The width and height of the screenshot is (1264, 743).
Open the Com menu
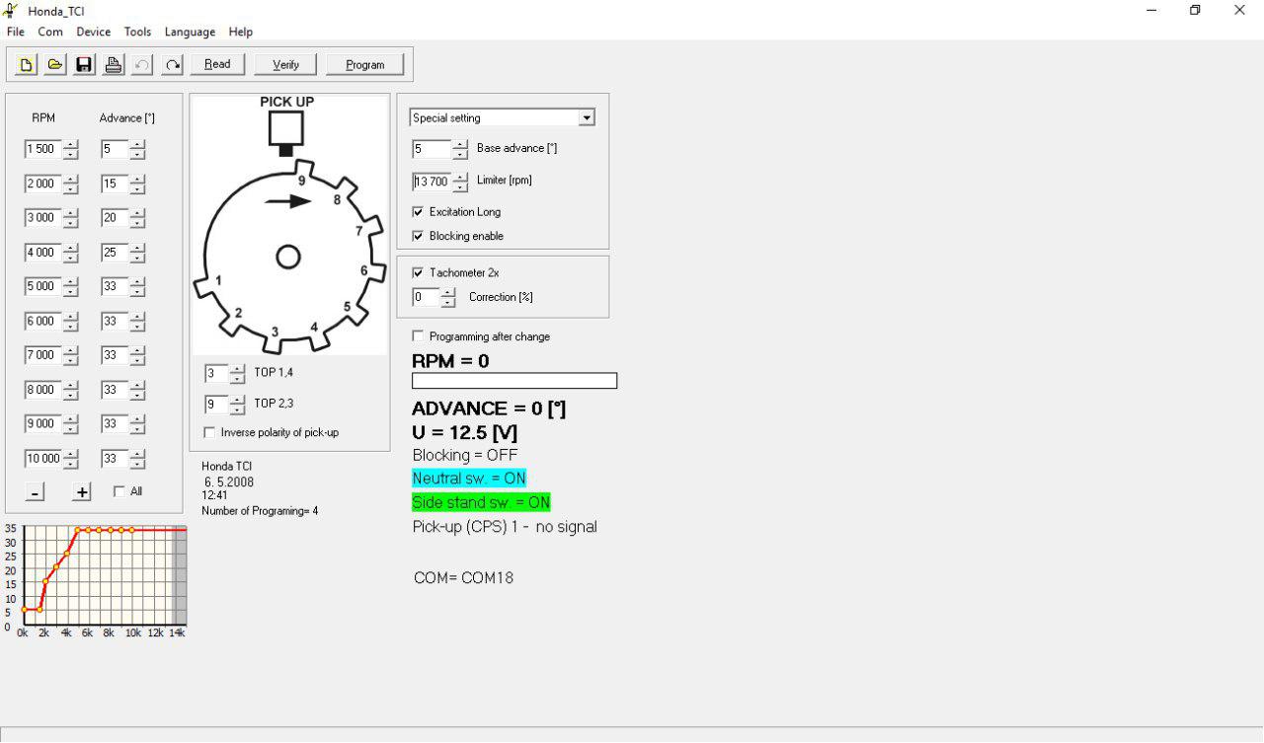[x=50, y=32]
